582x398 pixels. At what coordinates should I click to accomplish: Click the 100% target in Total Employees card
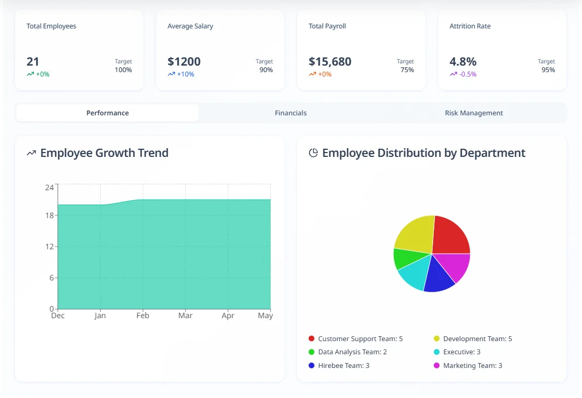[x=123, y=70]
